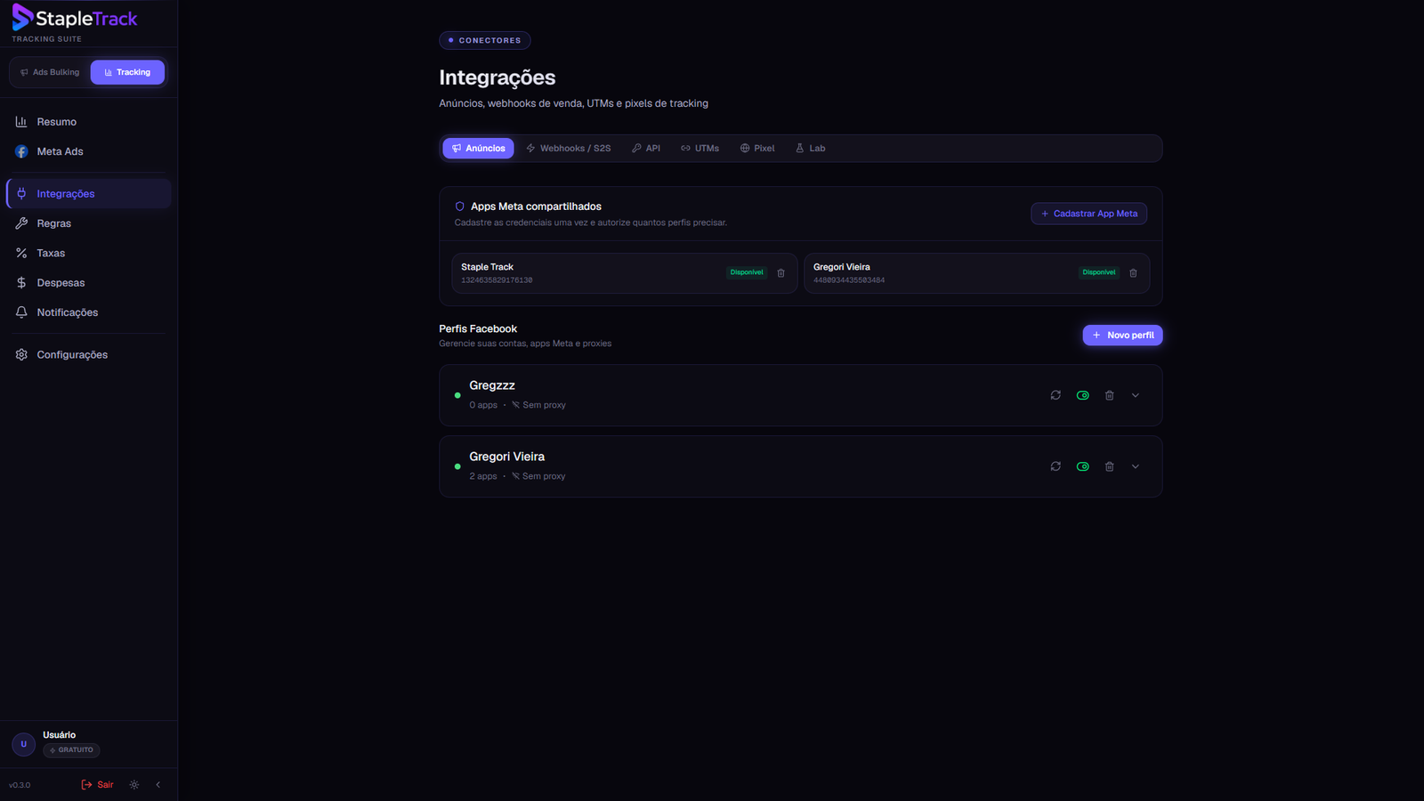This screenshot has width=1424, height=801.
Task: Toggle the light/dark theme icon
Action: pyautogui.click(x=134, y=785)
